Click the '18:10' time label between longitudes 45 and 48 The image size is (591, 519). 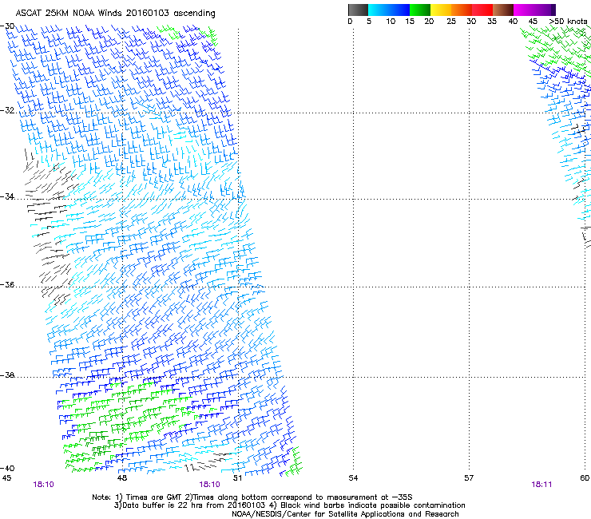point(43,485)
